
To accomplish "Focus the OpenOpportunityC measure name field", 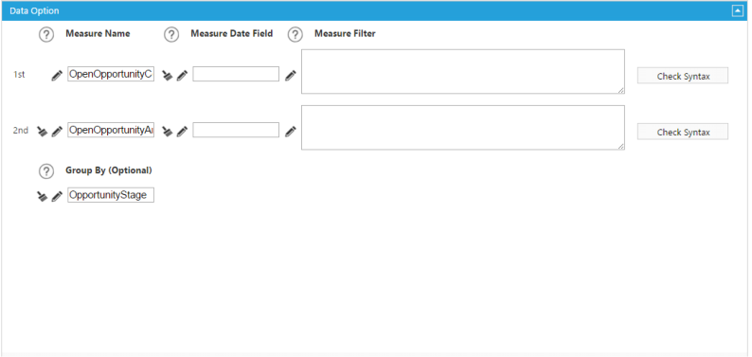I will click(111, 74).
